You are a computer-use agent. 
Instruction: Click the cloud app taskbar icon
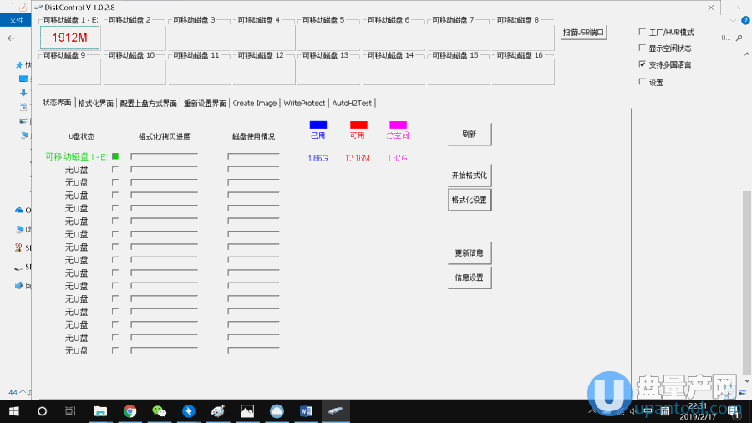point(277,411)
